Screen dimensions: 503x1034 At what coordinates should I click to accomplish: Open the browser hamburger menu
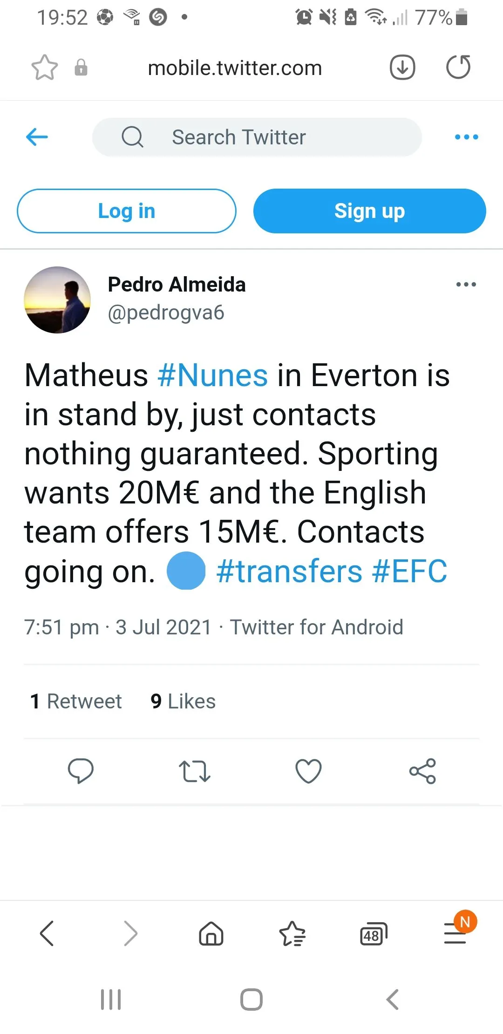pos(455,933)
